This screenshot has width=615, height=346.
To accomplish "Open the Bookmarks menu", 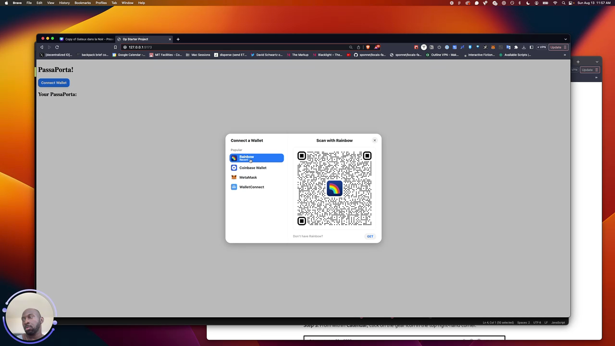I will [x=83, y=3].
